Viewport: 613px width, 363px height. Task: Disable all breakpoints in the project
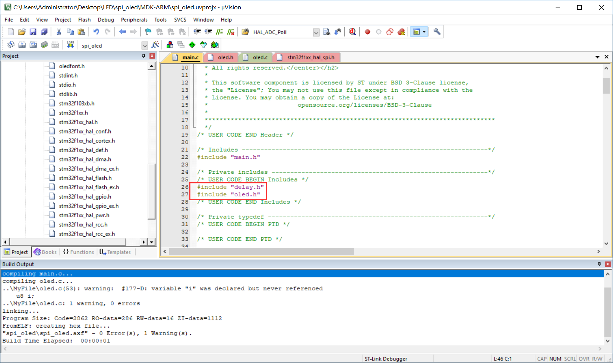[x=390, y=32]
